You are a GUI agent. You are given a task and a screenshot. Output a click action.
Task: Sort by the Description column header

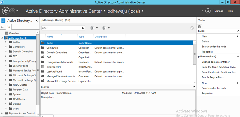[x=101, y=37]
